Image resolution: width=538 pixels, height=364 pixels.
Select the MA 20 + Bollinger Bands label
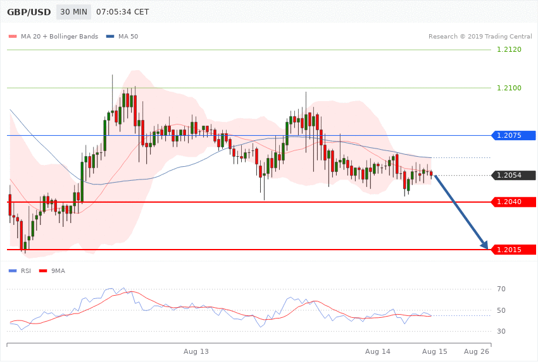(59, 36)
